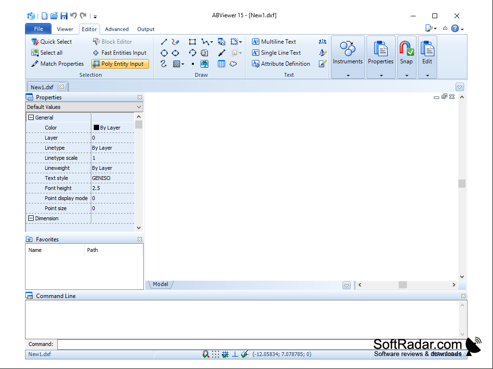The image size is (493, 369).
Task: Click Attribute Definition button
Action: (x=281, y=64)
